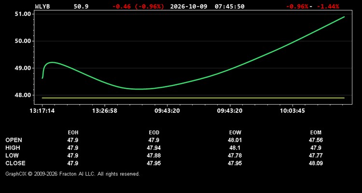This screenshot has width=362, height=193.
Task: Click the GraphCIX copyright notice
Action: (x=72, y=174)
